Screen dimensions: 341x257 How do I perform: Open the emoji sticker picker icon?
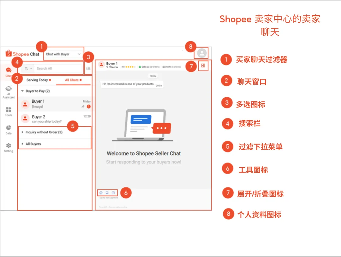coord(101,193)
